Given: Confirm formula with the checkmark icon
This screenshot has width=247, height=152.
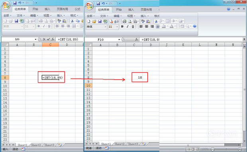Looking at the screenshot, I should click(49, 39).
